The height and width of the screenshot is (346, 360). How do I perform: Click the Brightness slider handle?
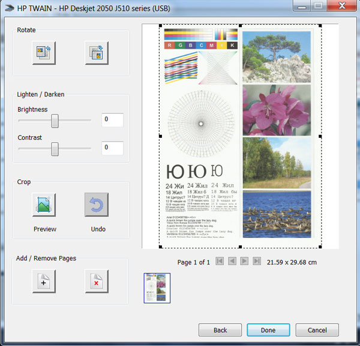[55, 121]
